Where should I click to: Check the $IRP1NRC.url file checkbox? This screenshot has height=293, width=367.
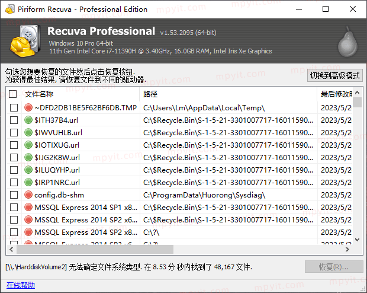click(14, 182)
